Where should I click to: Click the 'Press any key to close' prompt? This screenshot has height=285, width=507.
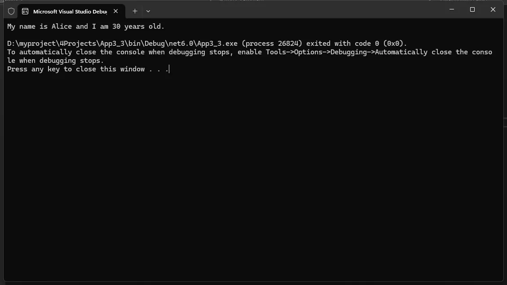pyautogui.click(x=88, y=69)
